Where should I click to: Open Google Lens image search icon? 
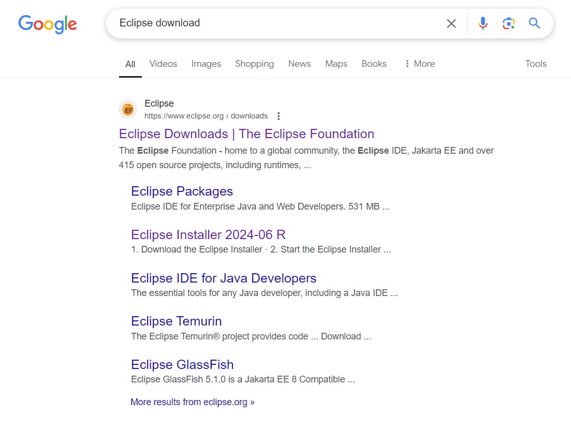coord(509,23)
